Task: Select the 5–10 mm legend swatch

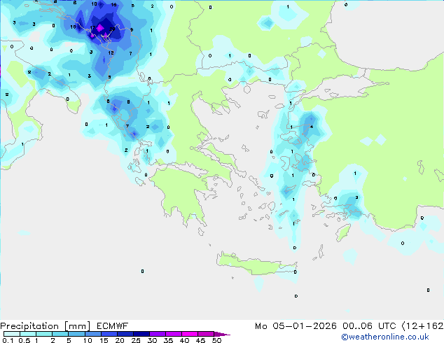Action: (76, 334)
